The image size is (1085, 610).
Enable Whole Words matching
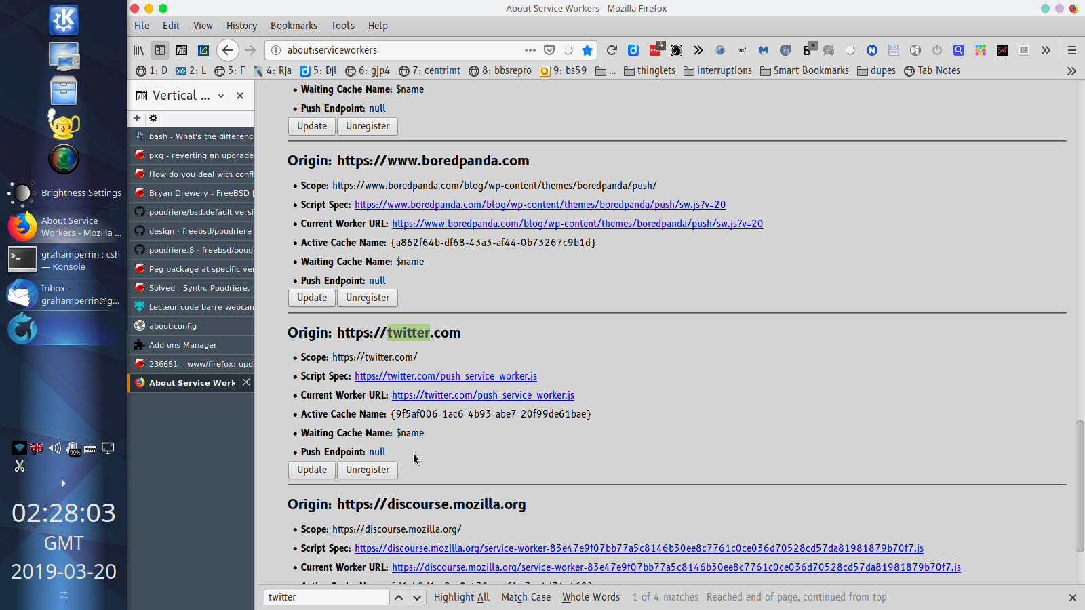(590, 597)
